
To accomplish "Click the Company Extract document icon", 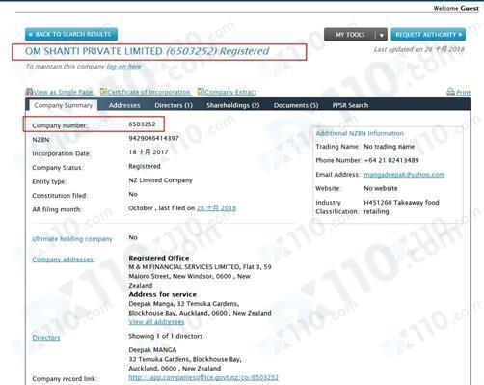I will [x=201, y=92].
